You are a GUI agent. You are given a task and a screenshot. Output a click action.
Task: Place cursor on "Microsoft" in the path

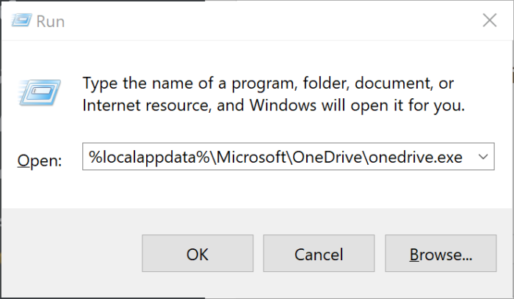coord(208,158)
